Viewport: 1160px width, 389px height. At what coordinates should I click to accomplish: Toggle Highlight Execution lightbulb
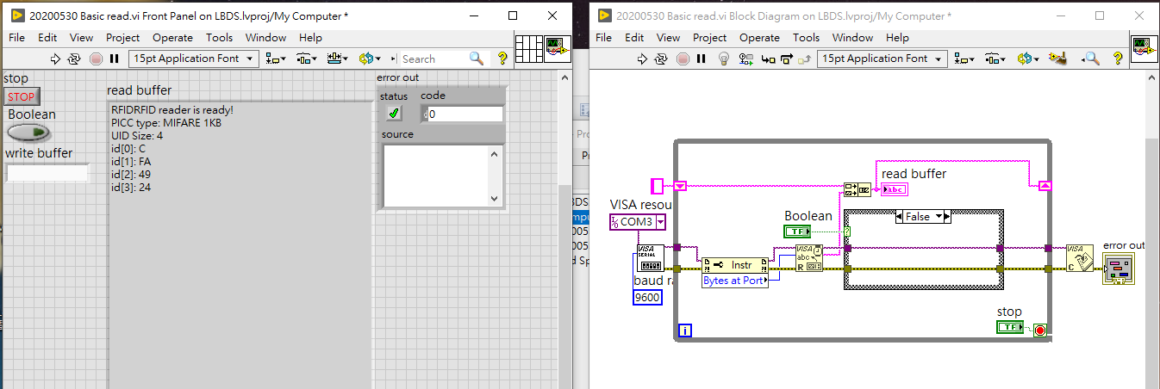724,59
